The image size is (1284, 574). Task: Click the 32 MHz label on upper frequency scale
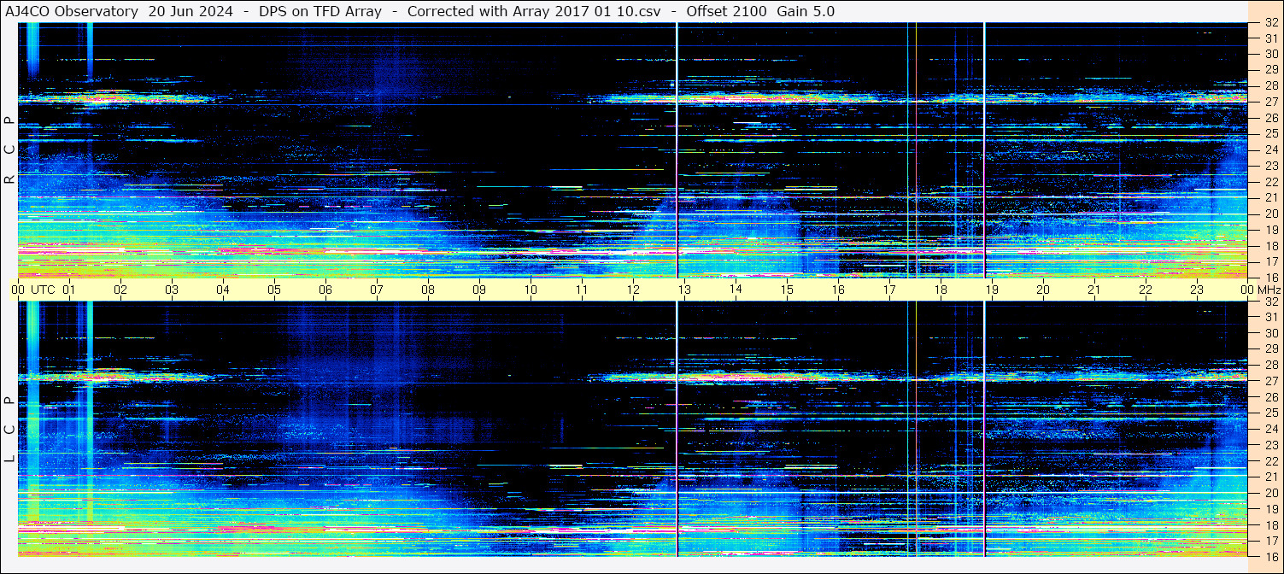tap(1270, 24)
